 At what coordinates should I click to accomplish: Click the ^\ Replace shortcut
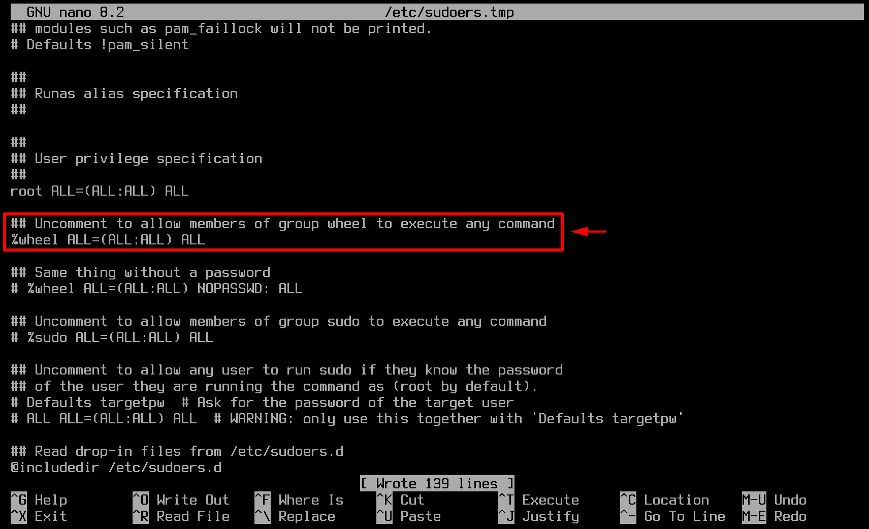[295, 516]
